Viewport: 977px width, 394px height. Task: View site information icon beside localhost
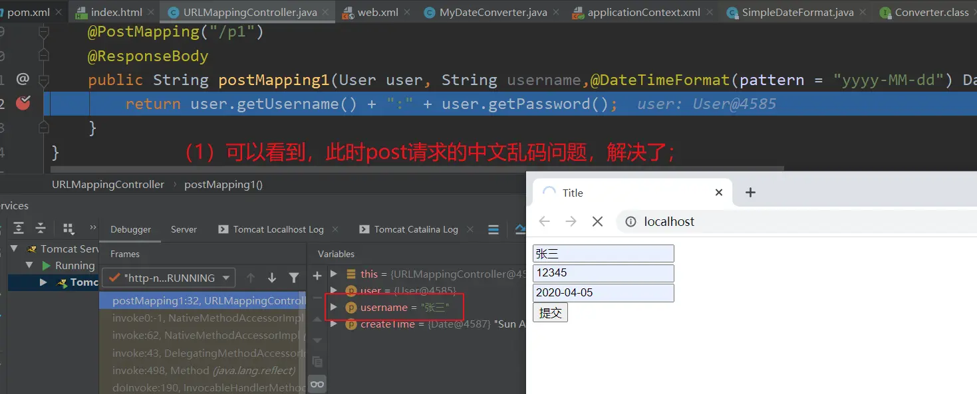coord(630,222)
